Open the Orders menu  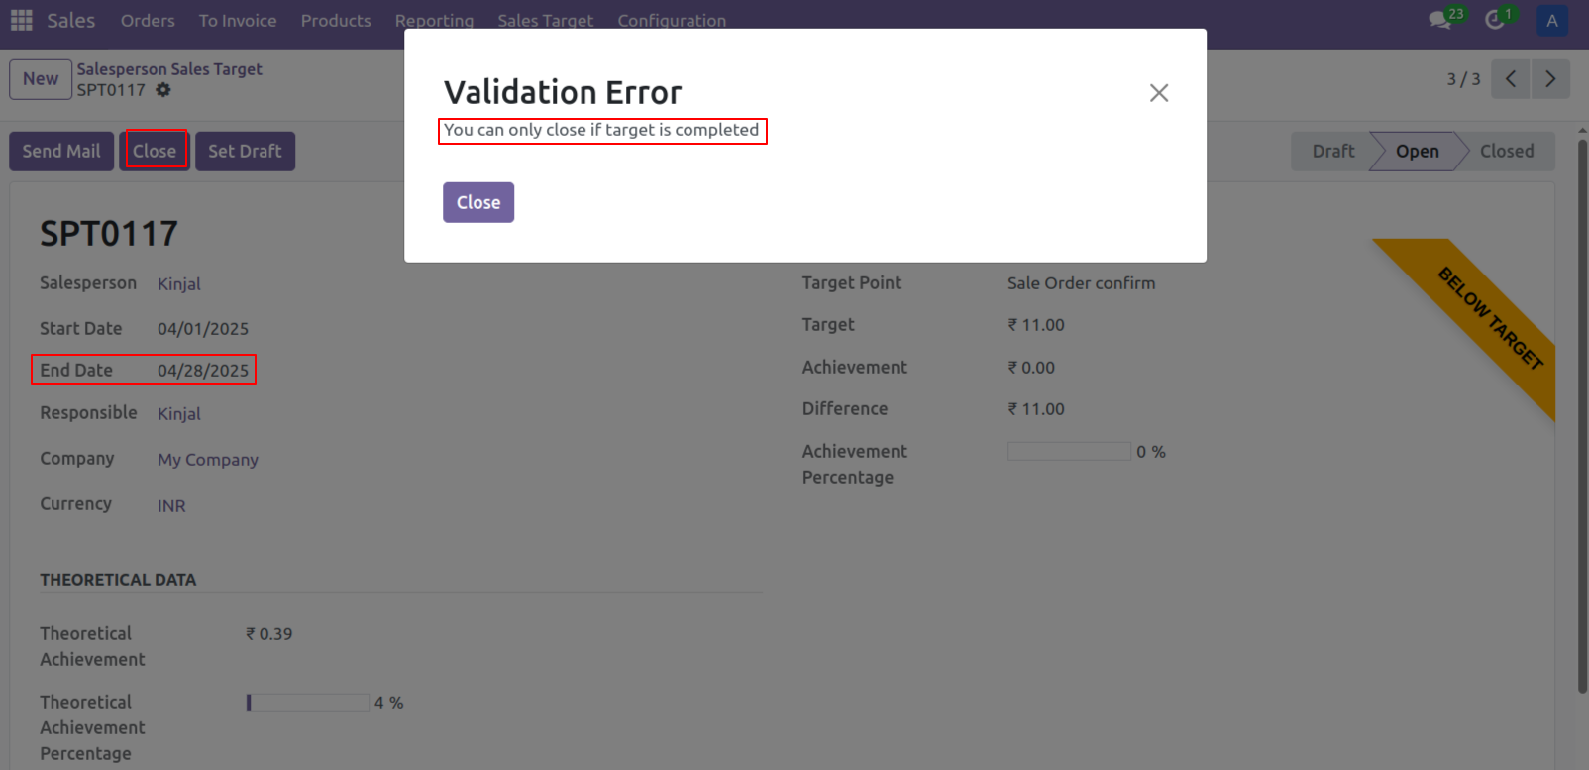pyautogui.click(x=147, y=20)
